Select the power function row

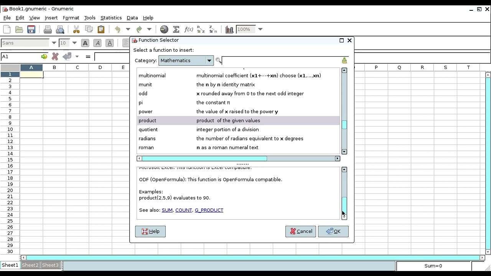[238, 112]
